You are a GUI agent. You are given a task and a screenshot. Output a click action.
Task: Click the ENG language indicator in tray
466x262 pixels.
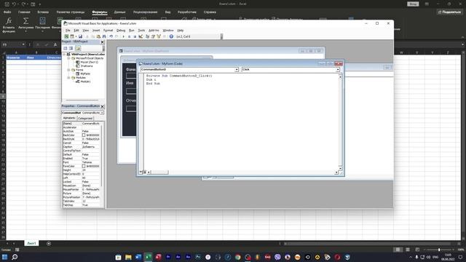(x=435, y=257)
